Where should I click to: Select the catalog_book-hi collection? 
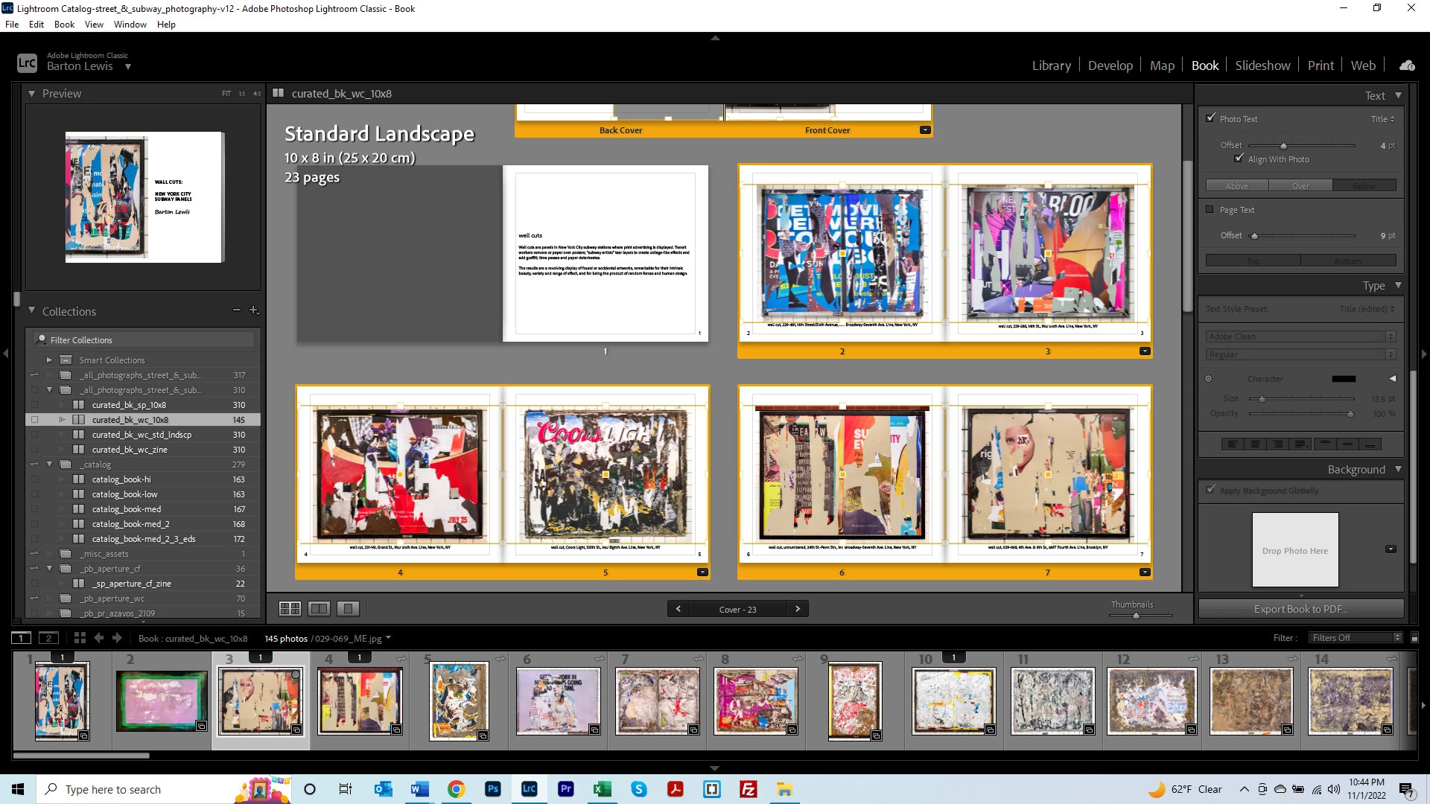coord(121,479)
